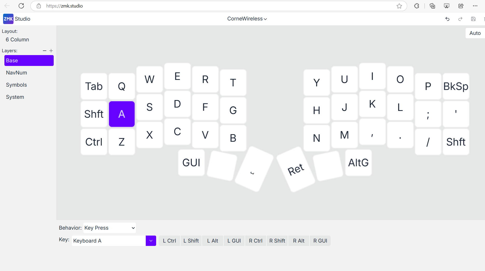Expand the purple Key selection dropdown arrow
Screen dimensions: 485x271
(151, 241)
